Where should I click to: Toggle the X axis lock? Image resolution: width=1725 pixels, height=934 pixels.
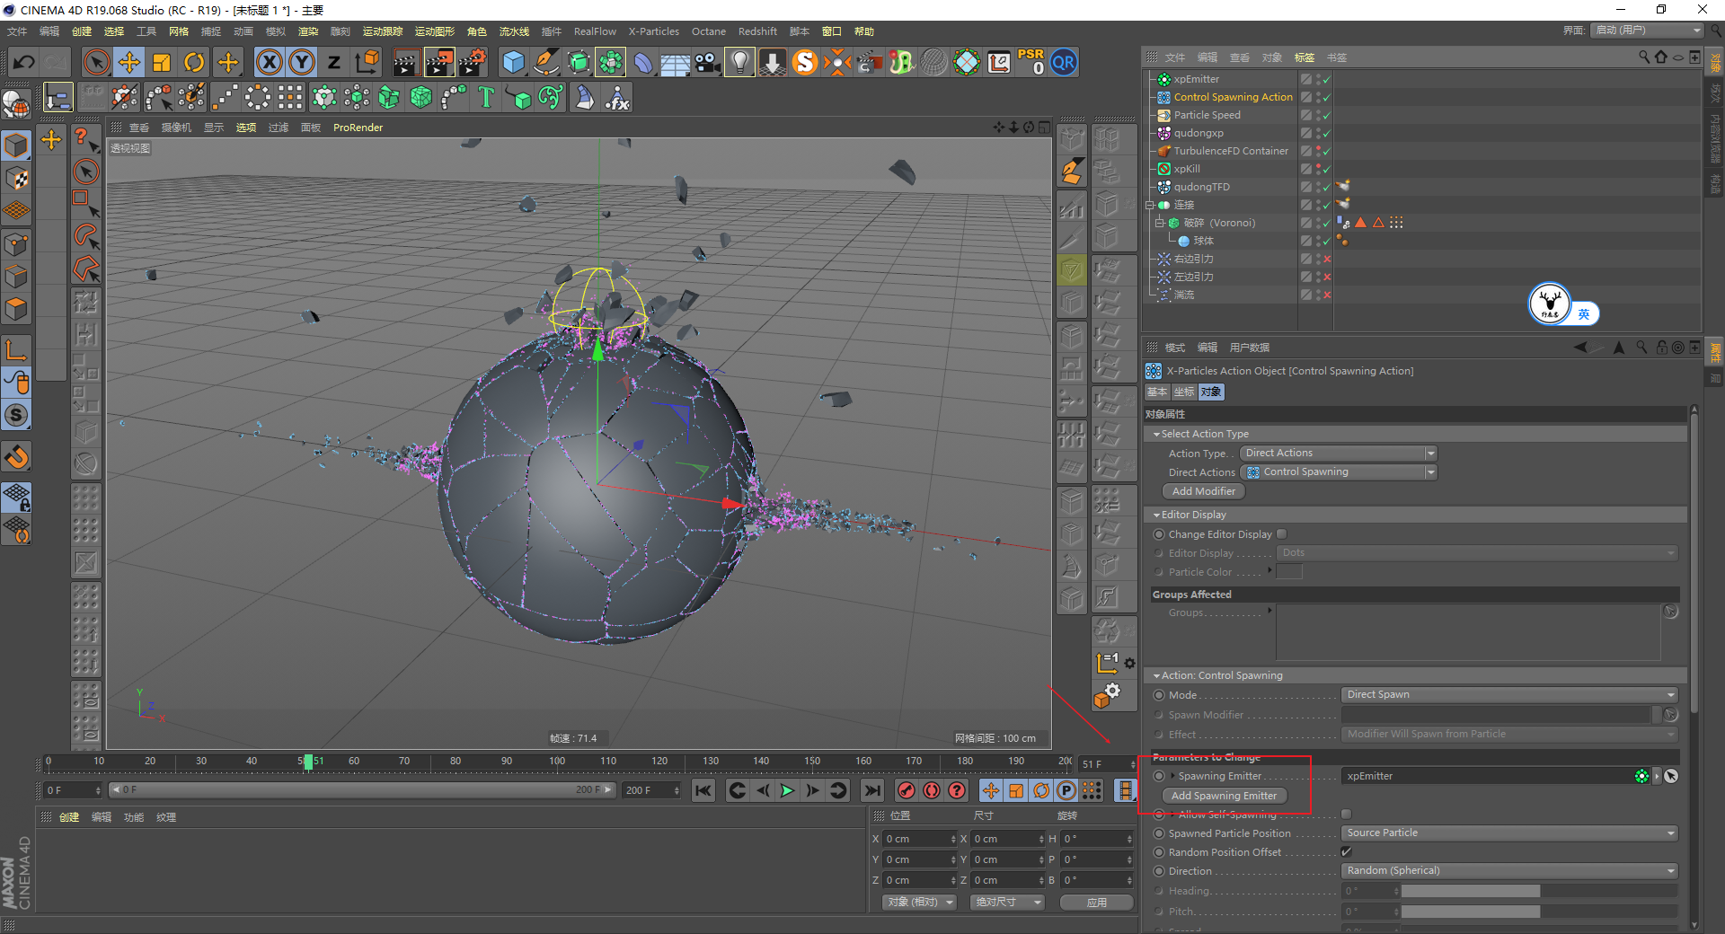click(269, 63)
